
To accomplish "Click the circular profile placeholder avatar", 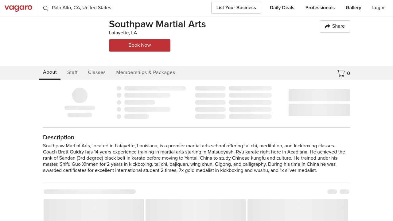I will pos(80,95).
